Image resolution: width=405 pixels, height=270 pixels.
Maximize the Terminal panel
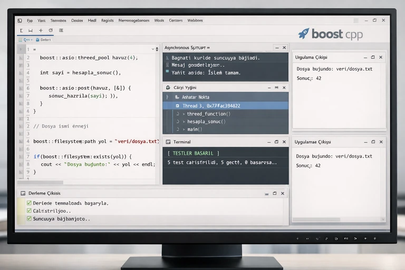276,142
